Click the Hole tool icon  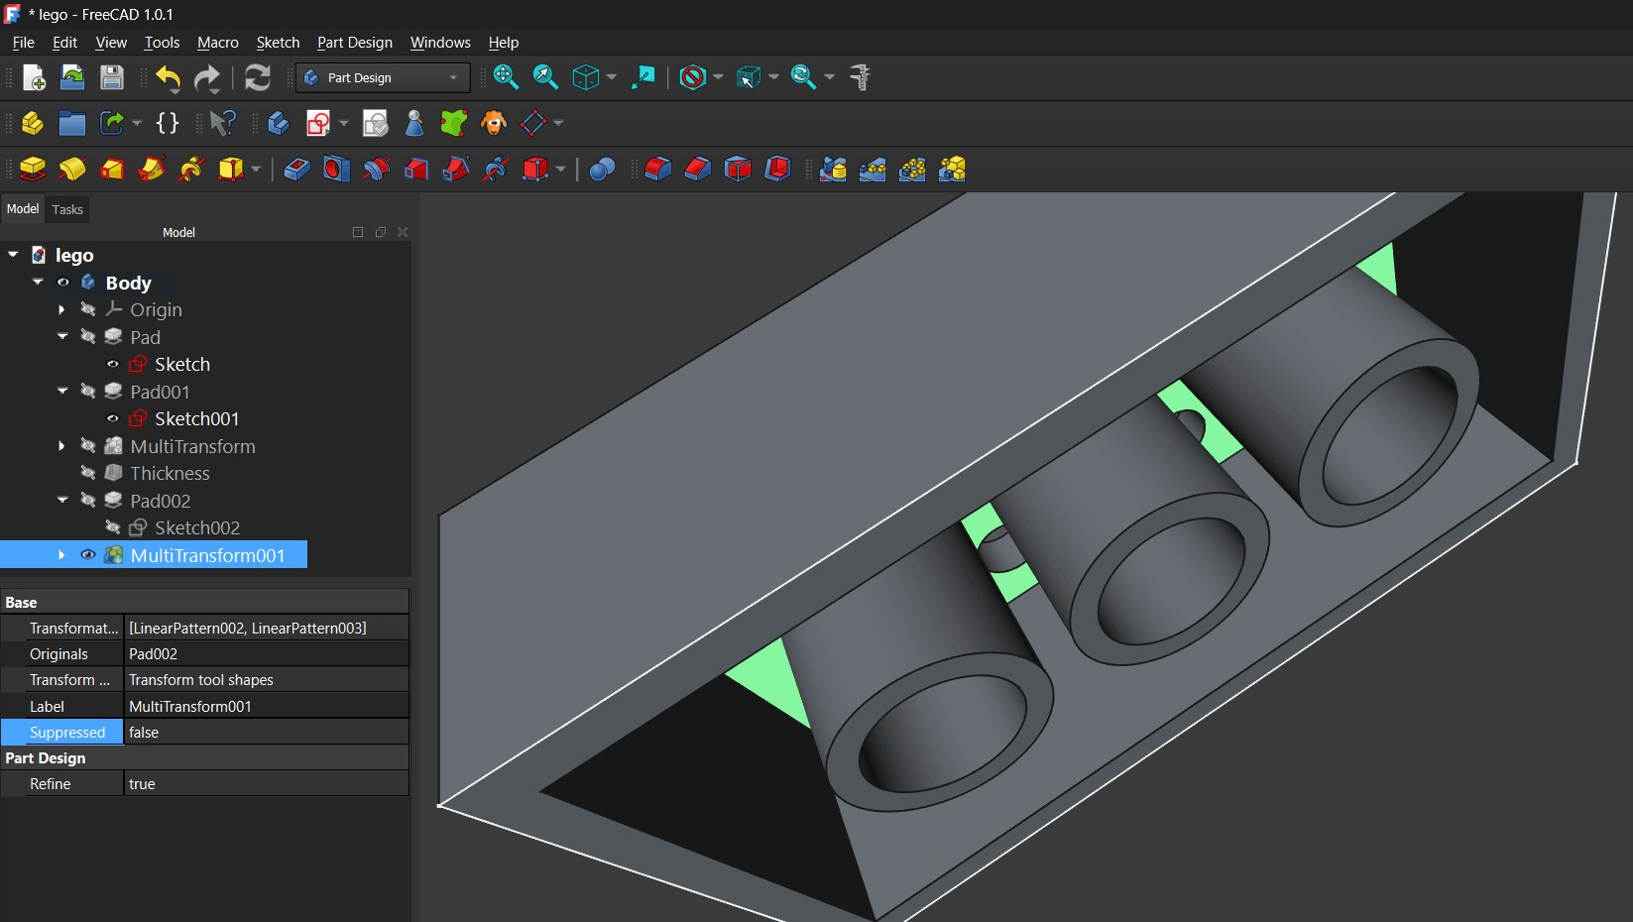coord(336,170)
